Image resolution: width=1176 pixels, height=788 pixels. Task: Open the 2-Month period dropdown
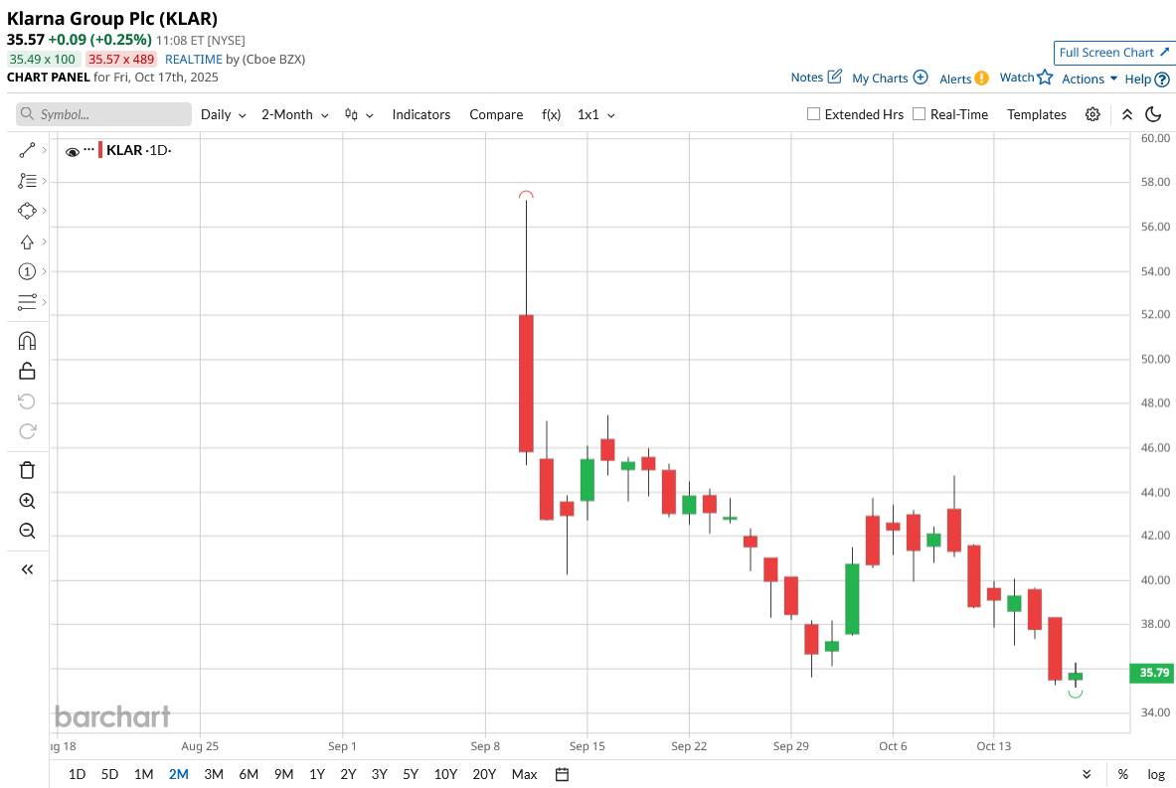point(295,114)
